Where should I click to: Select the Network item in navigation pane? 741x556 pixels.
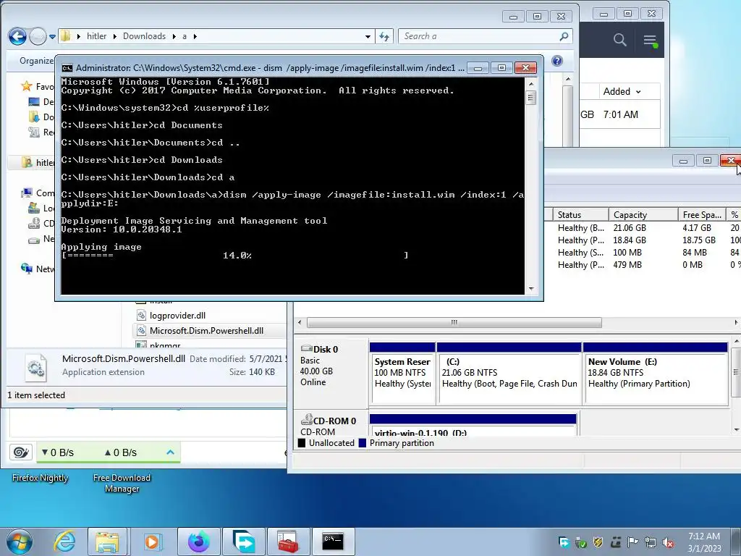coord(38,269)
